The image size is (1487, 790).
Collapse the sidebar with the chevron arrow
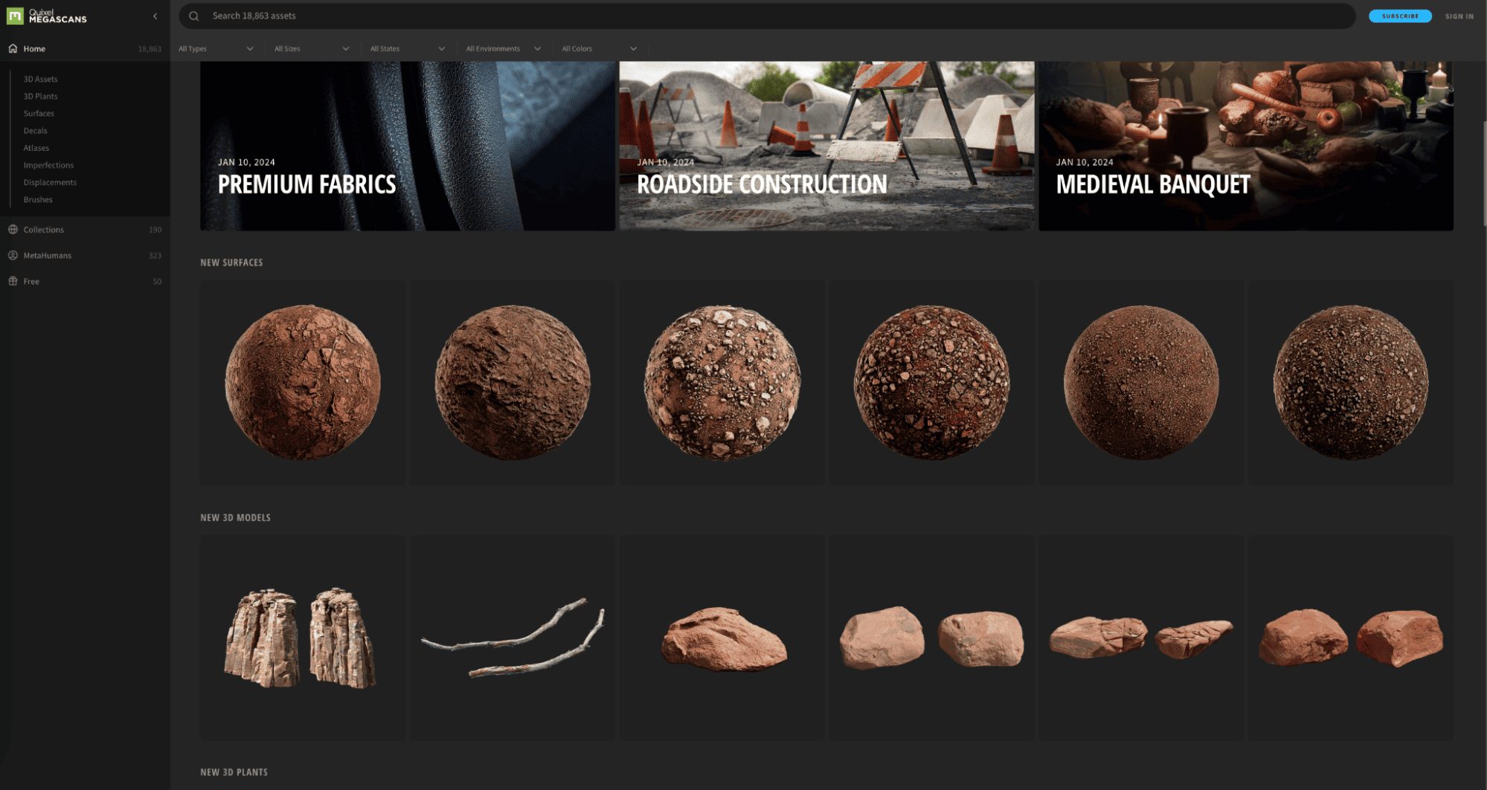click(155, 16)
